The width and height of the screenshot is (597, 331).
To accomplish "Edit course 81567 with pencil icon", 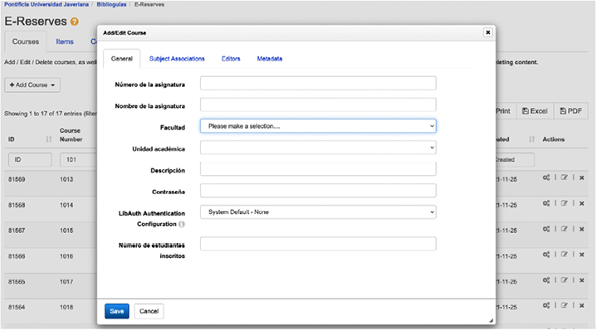I will click(565, 229).
